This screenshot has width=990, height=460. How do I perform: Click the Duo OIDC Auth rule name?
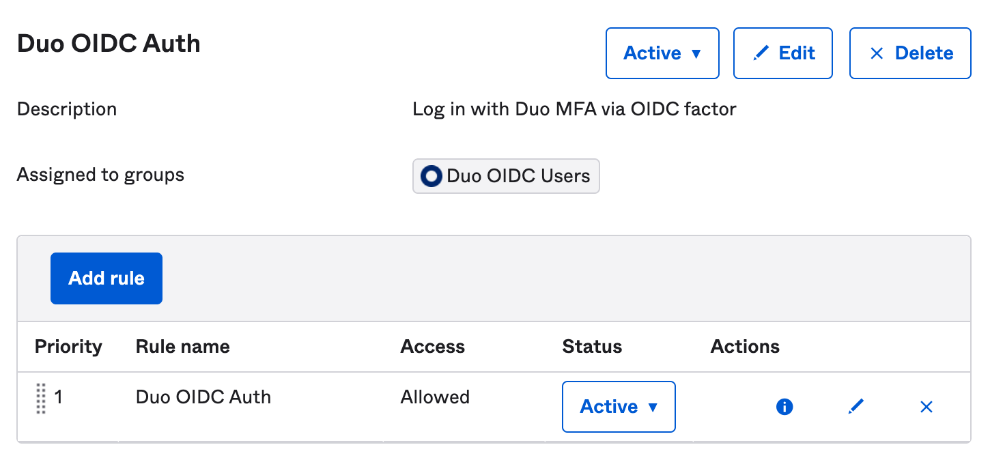click(x=203, y=397)
